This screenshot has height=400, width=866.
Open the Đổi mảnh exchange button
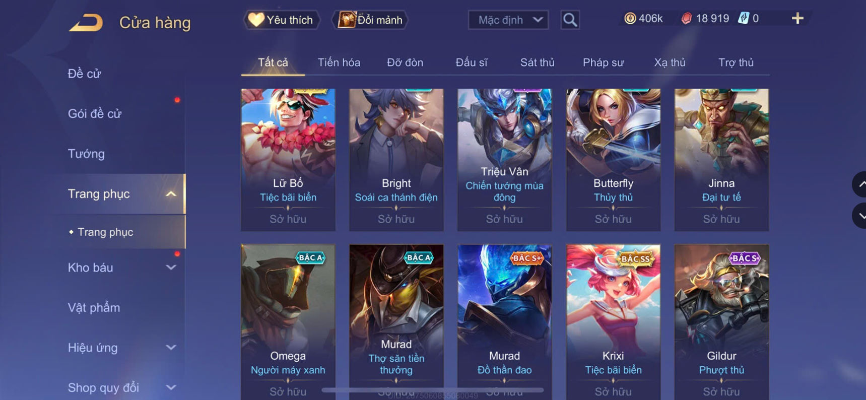[370, 20]
